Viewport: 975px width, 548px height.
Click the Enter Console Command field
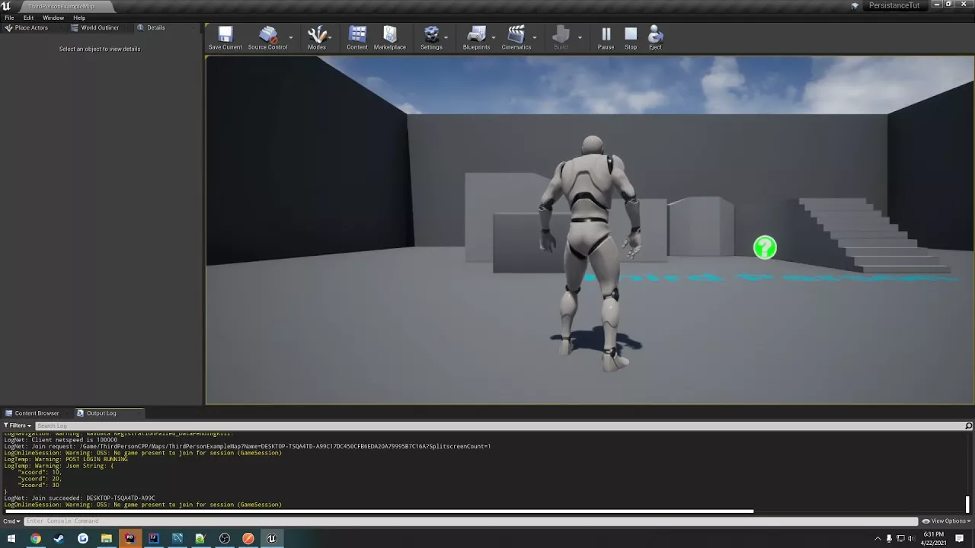tap(457, 521)
